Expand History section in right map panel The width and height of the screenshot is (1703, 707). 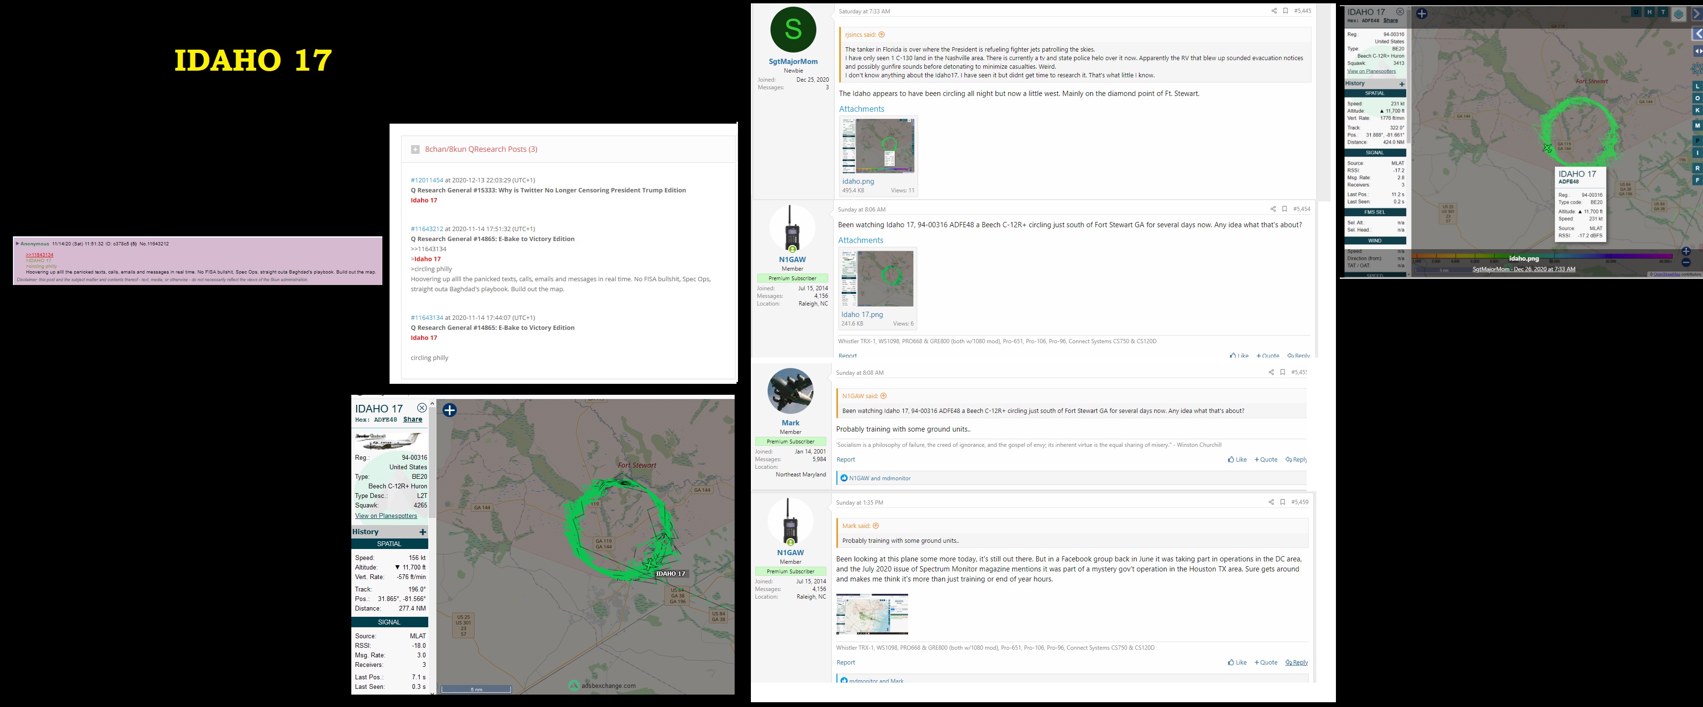click(1401, 84)
